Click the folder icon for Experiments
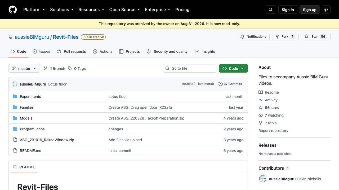339x190 pixels. pos(15,97)
